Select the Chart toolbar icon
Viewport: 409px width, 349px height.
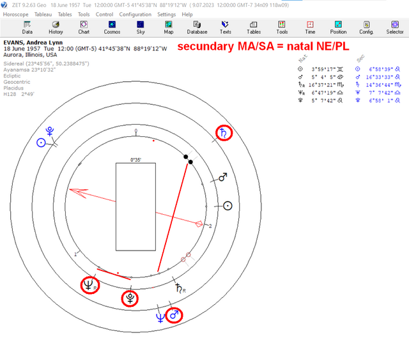[84, 27]
